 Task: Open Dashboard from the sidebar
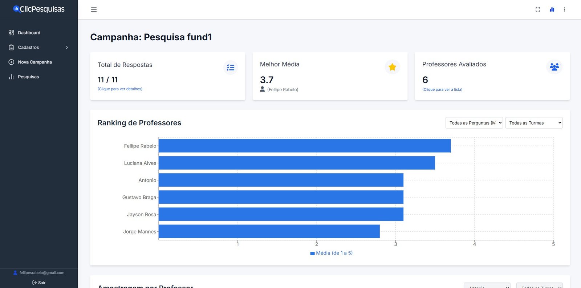(29, 33)
